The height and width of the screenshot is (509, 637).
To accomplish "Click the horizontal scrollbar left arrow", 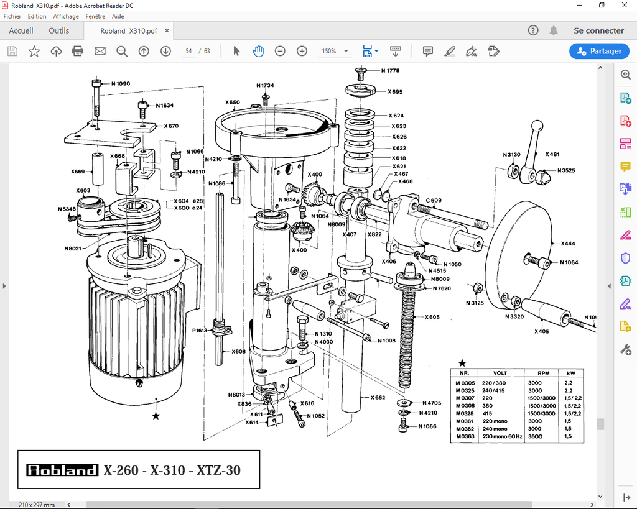I will pyautogui.click(x=68, y=505).
